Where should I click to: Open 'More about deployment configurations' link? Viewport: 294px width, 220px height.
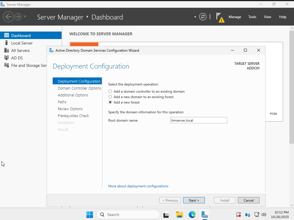tap(138, 186)
